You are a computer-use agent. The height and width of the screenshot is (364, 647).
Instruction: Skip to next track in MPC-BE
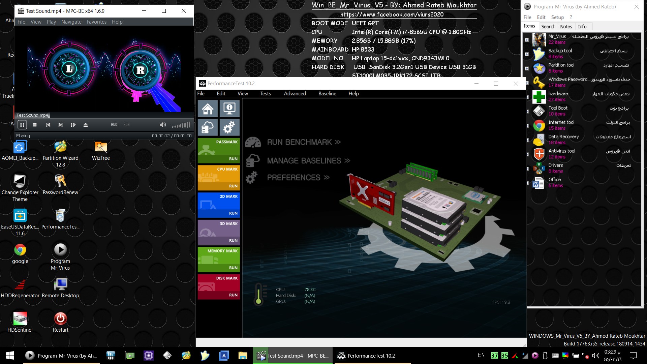60,125
